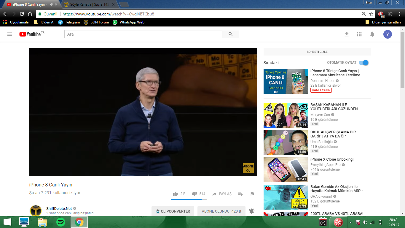Open the browser home page icon
Image resolution: width=405 pixels, height=228 pixels.
30,14
